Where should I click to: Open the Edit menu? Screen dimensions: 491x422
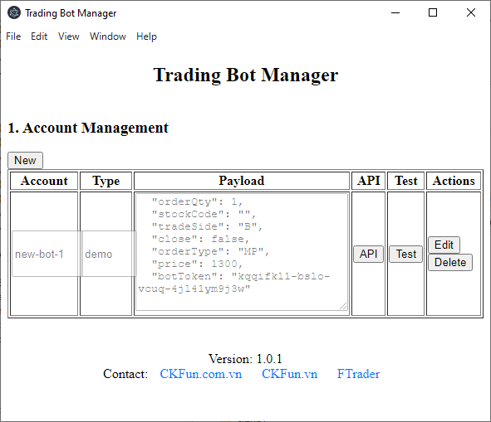[x=39, y=36]
